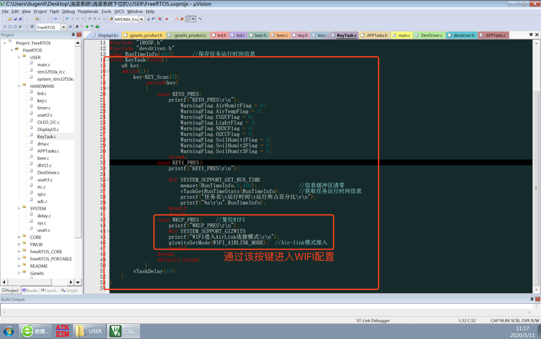Screen dimensions: 541x339
Task: Click the Translate file icon in build toolbar
Action: click(5, 27)
